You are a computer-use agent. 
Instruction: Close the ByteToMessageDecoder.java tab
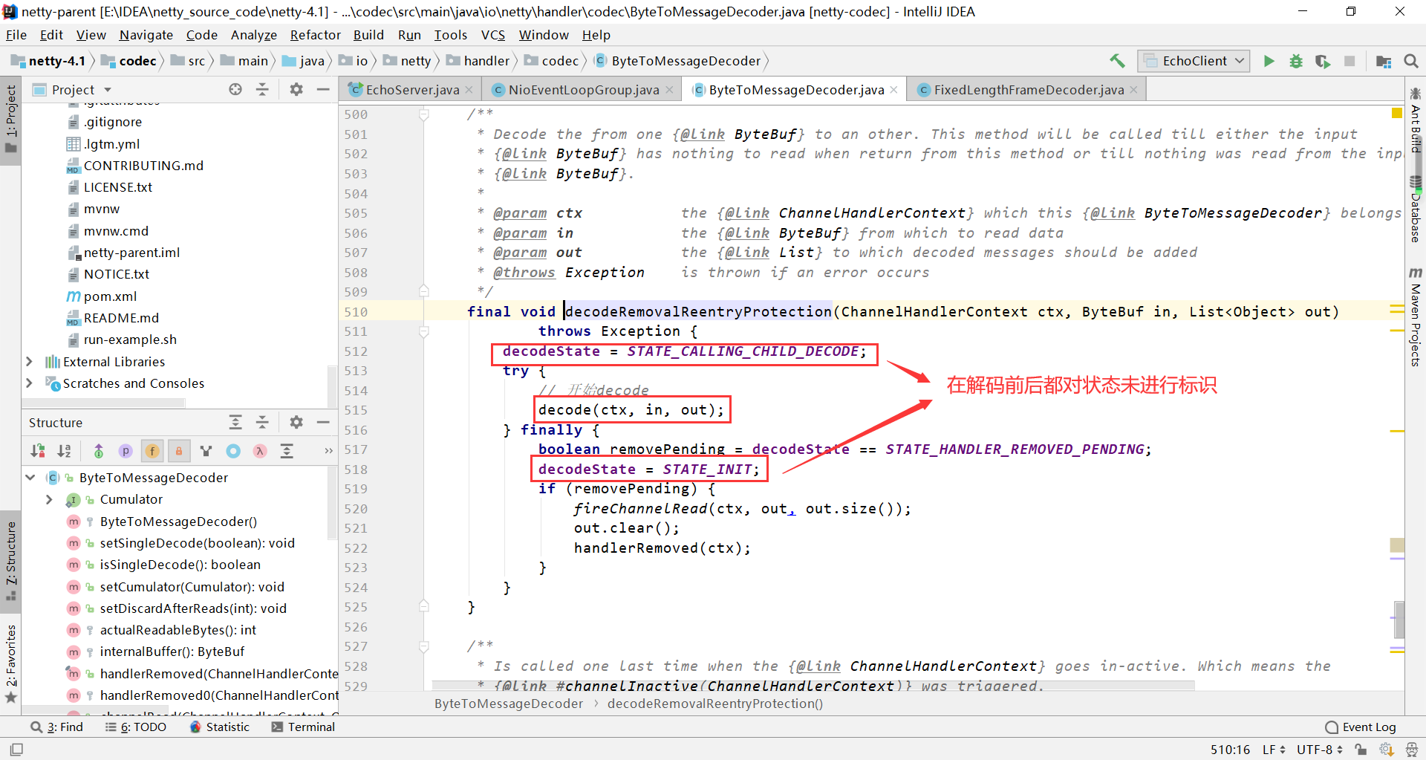pyautogui.click(x=893, y=90)
